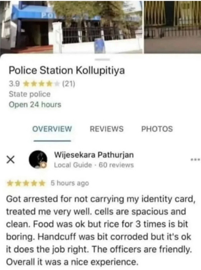This screenshot has height=270, width=201.
Task: Switch to the REVIEWS tab
Action: (x=107, y=129)
